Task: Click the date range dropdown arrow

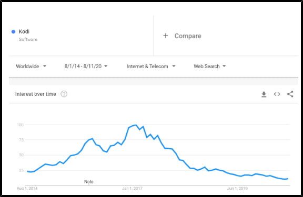Action: tap(106, 66)
